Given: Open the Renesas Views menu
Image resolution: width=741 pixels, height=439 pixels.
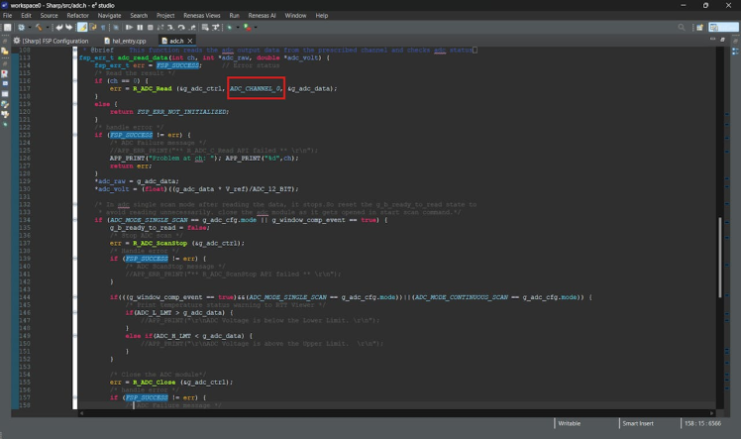Looking at the screenshot, I should pos(200,16).
